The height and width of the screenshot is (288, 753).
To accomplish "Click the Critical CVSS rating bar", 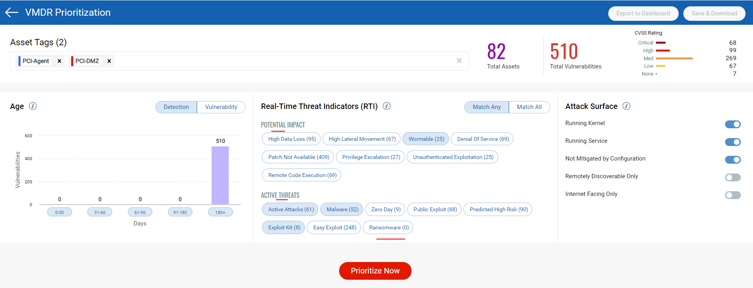I will 661,42.
